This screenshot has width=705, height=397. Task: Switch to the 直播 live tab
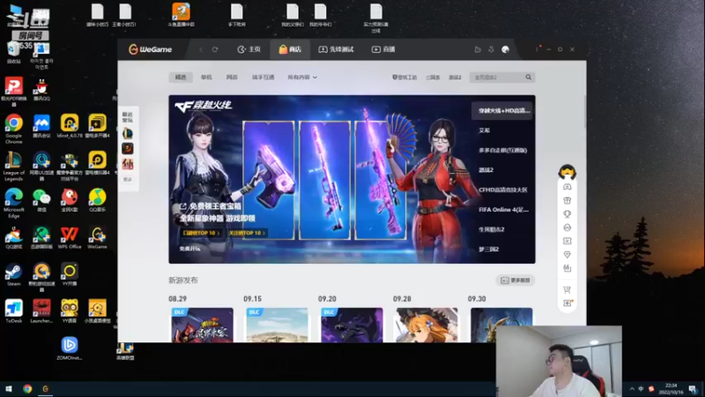[383, 49]
